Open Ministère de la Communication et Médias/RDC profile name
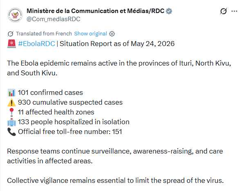 pos(95,11)
